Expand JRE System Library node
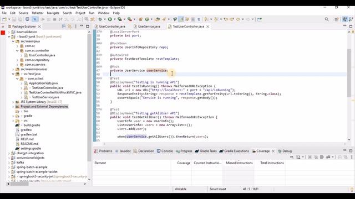355x199 pixels. tap(13, 102)
